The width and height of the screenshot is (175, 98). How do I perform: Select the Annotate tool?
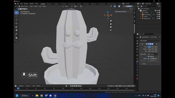point(16,34)
